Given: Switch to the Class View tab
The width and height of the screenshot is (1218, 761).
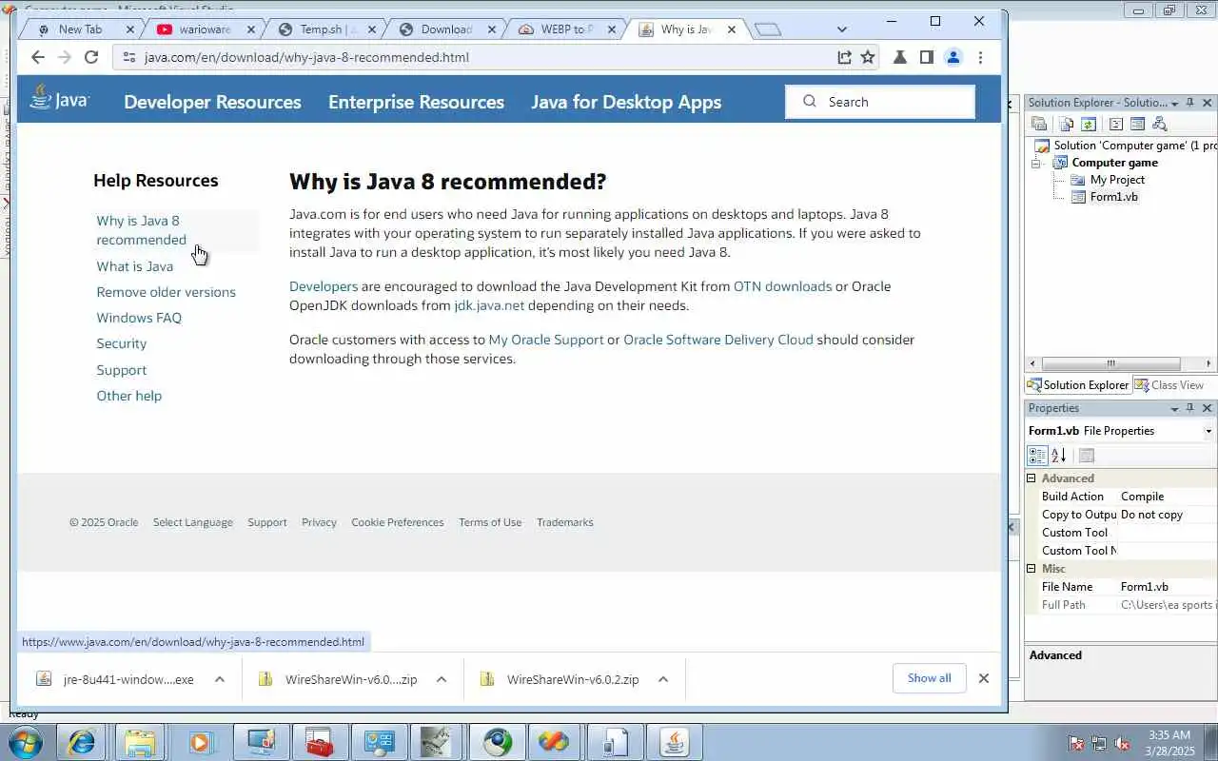Looking at the screenshot, I should point(1169,385).
